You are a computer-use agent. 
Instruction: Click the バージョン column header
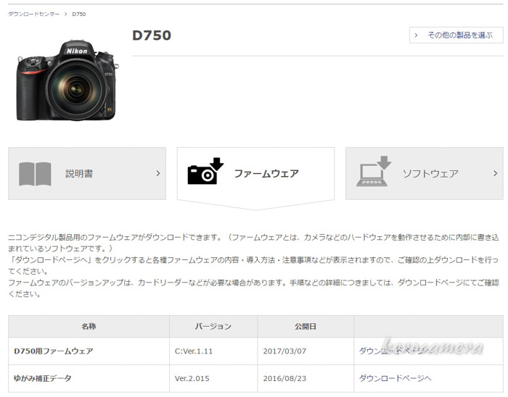(213, 327)
